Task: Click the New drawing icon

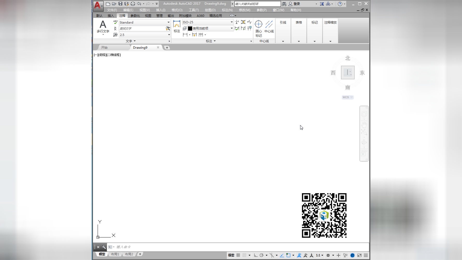Action: click(108, 4)
